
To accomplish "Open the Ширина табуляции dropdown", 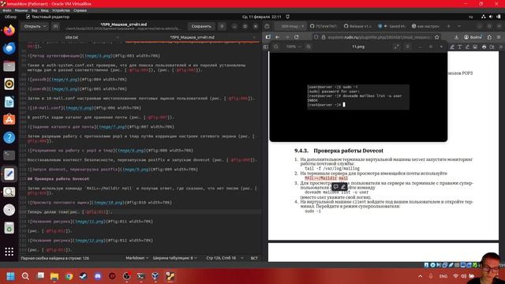I will pyautogui.click(x=175, y=258).
